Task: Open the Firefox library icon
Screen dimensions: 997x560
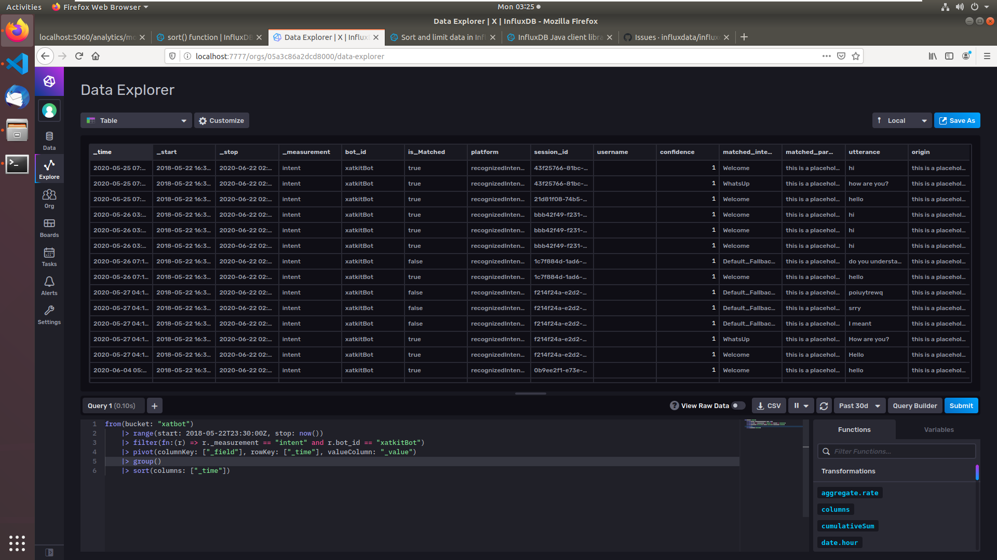Action: point(933,56)
